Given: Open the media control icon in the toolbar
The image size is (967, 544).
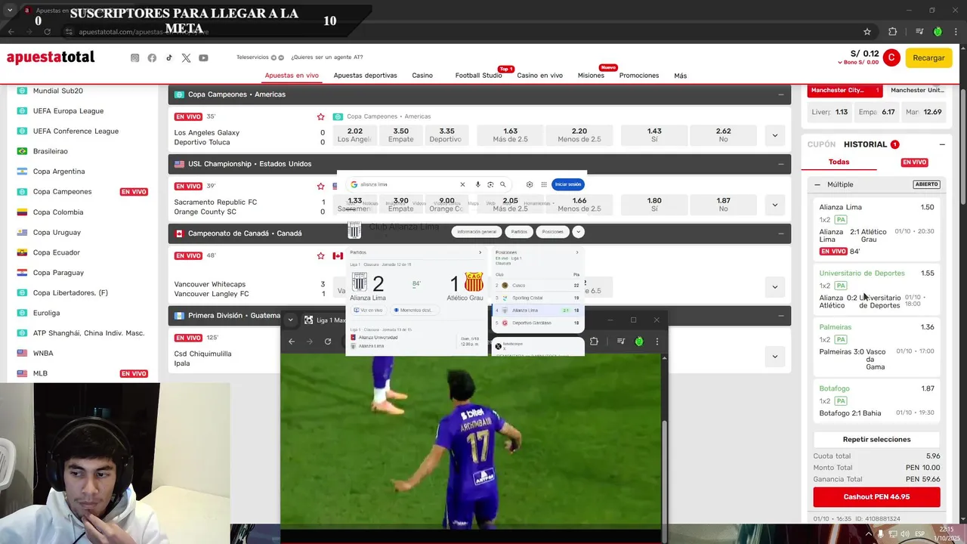Looking at the screenshot, I should pyautogui.click(x=919, y=32).
